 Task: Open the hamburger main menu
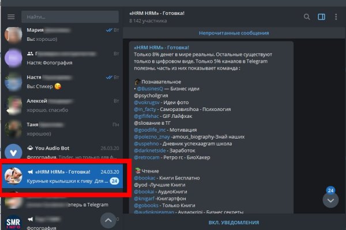(10, 17)
